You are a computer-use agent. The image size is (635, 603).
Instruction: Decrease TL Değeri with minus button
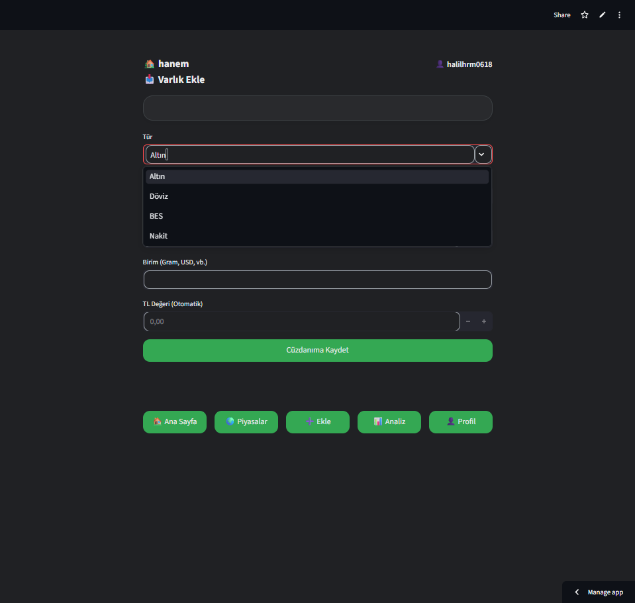pos(468,321)
